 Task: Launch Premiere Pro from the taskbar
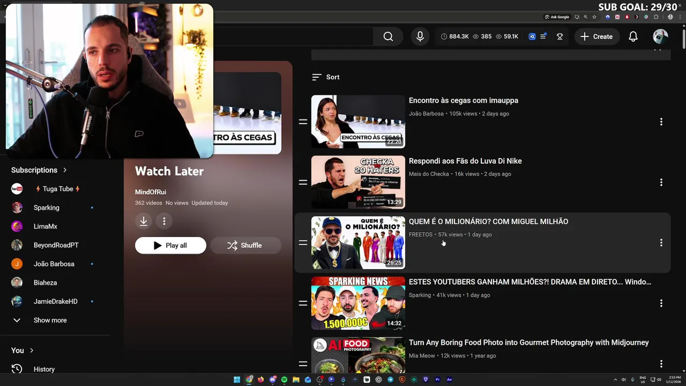(x=437, y=380)
